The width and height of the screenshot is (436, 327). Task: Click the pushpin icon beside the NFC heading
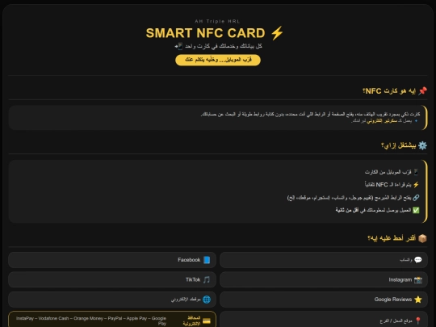422,90
